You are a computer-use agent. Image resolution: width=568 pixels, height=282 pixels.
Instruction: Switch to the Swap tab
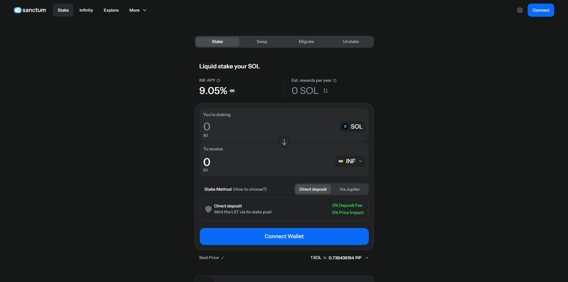[262, 42]
